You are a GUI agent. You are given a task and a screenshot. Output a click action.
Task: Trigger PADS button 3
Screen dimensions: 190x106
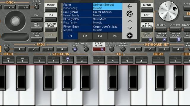coord(48,49)
